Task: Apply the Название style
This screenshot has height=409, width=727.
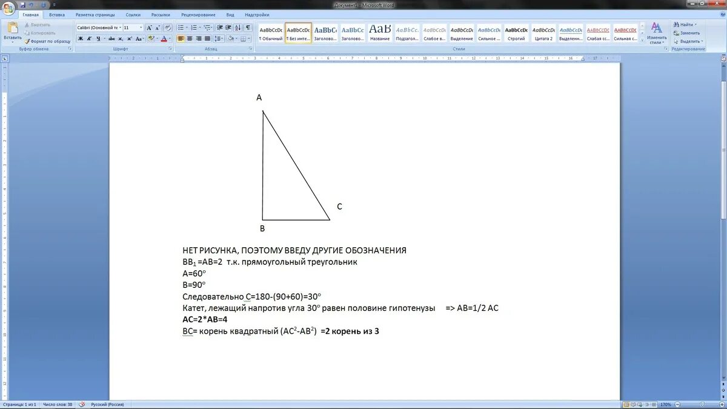Action: tap(380, 33)
